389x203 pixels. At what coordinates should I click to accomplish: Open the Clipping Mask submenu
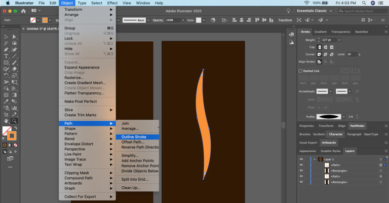[87, 173]
